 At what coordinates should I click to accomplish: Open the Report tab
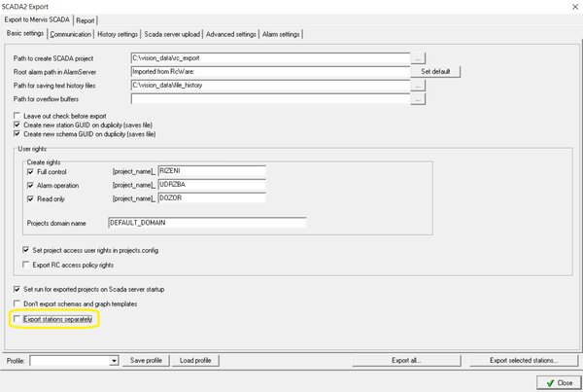pos(112,19)
